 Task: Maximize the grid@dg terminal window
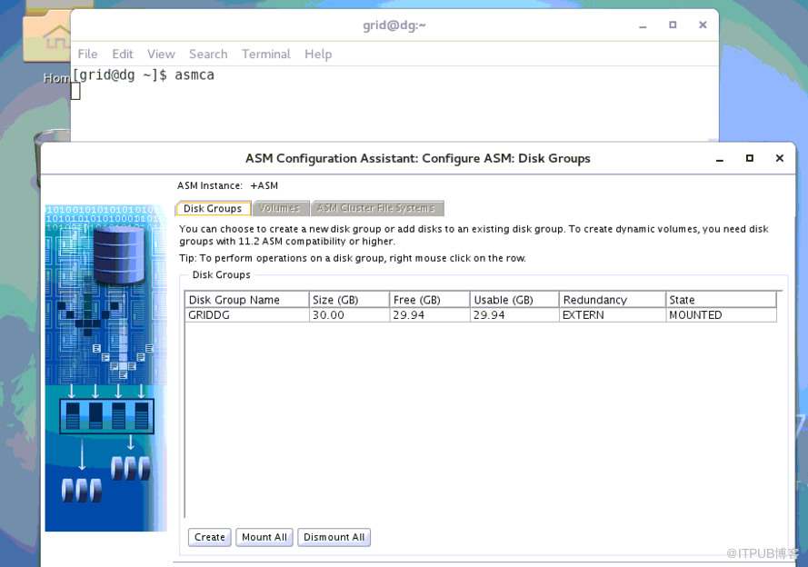[x=673, y=25]
